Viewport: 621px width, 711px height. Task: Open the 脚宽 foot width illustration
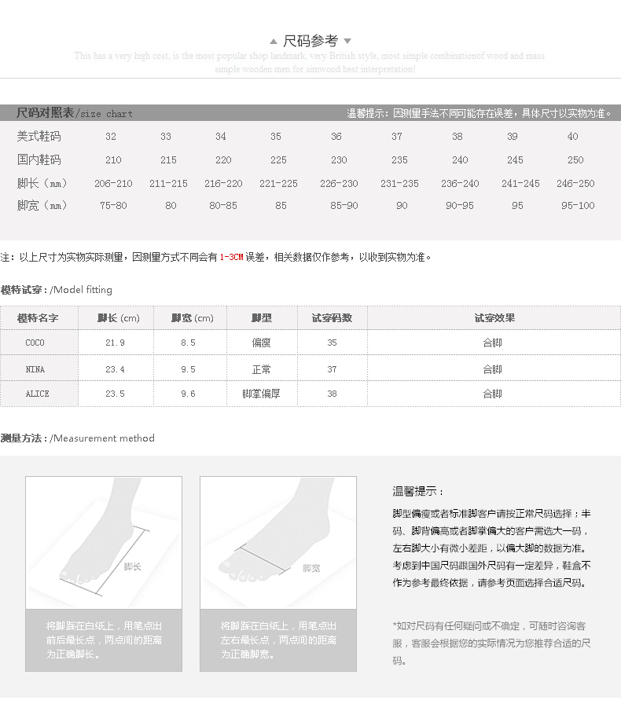point(278,543)
